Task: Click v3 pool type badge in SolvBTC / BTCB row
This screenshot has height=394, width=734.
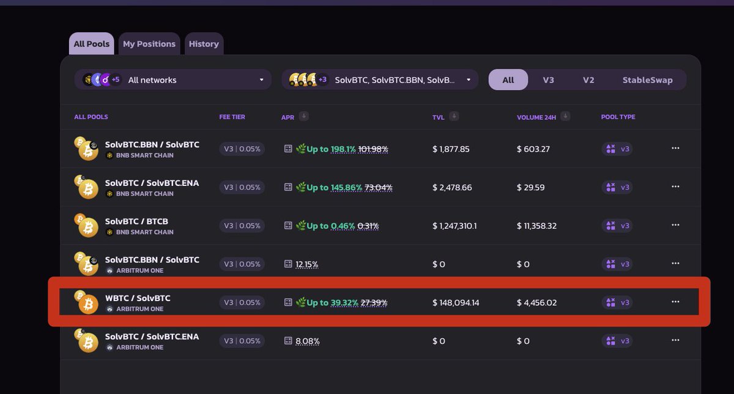Action: [x=617, y=226]
